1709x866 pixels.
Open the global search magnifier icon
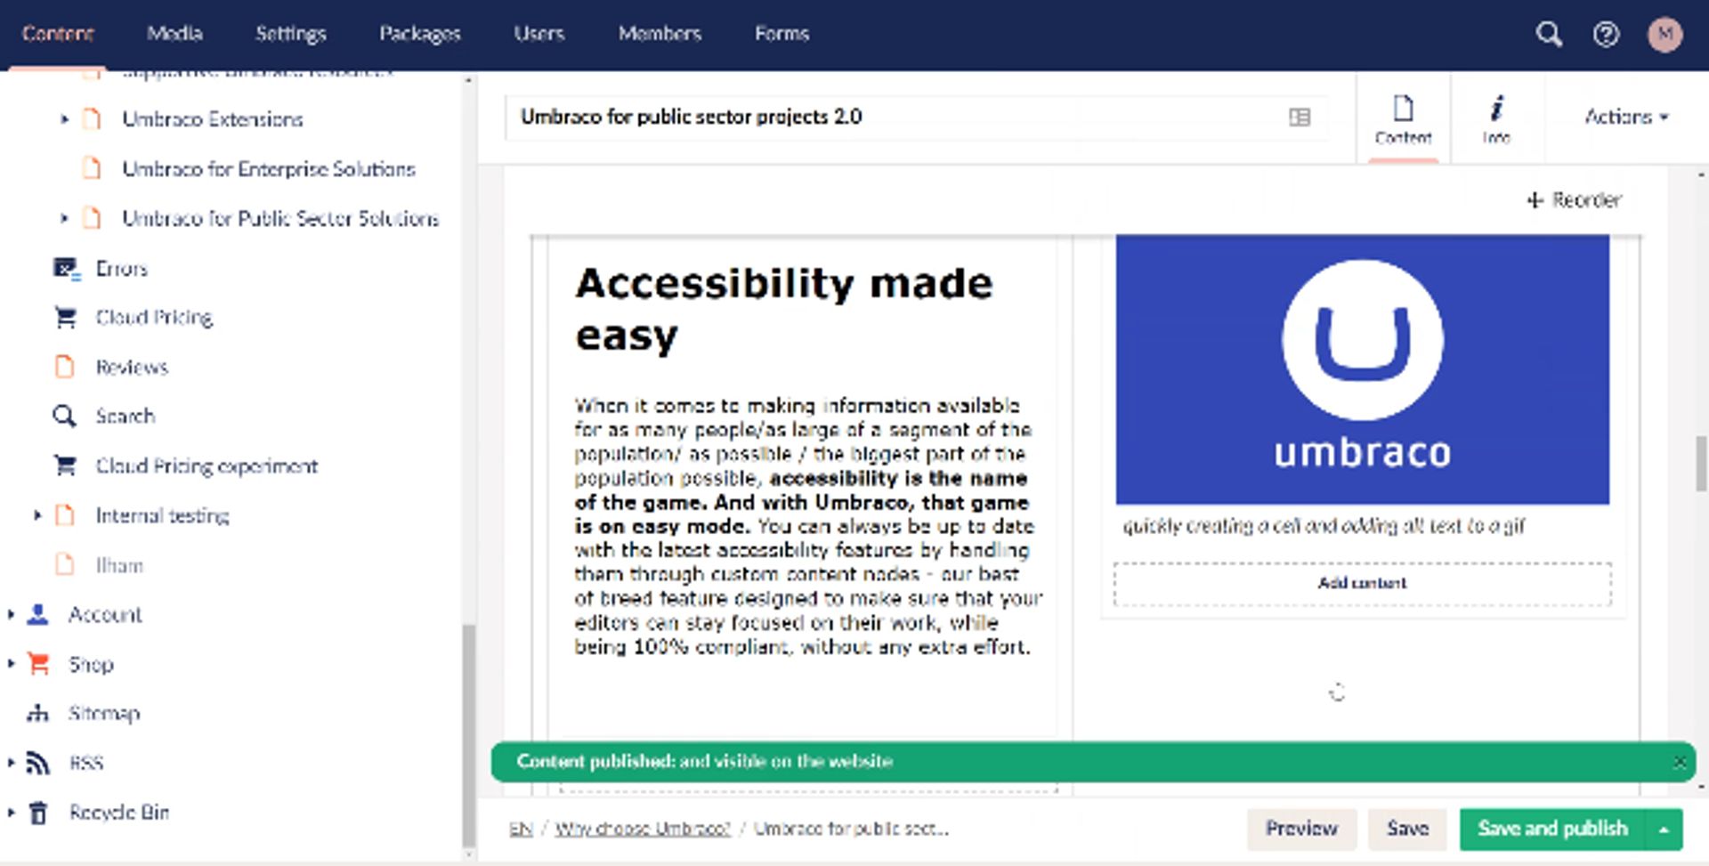pos(1548,33)
